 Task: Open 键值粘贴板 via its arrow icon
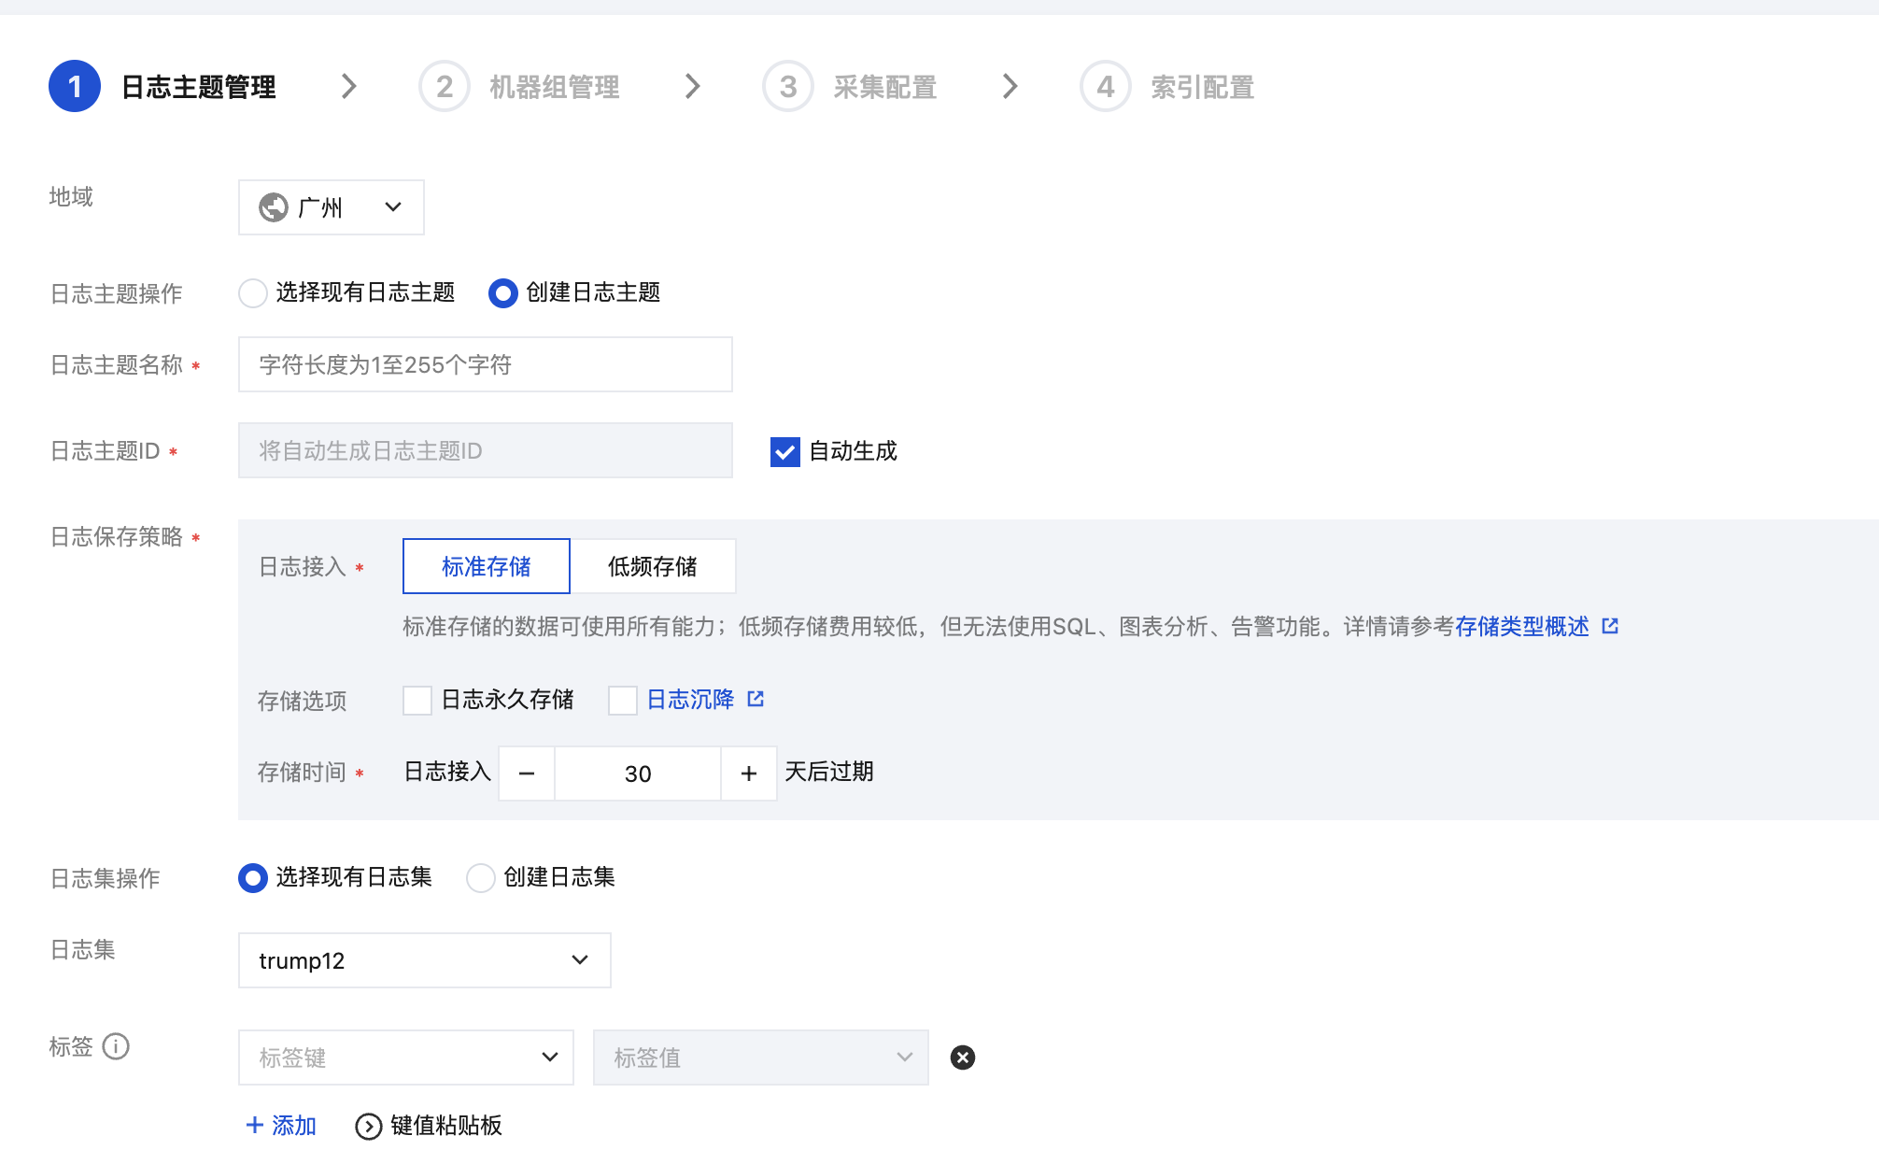tap(369, 1127)
